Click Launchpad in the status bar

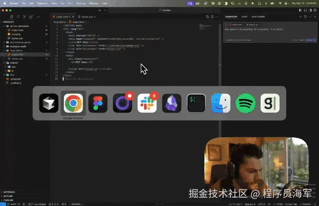click(37, 204)
